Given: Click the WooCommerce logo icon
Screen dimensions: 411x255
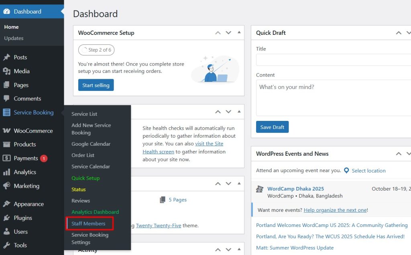Looking at the screenshot, I should coord(6,131).
